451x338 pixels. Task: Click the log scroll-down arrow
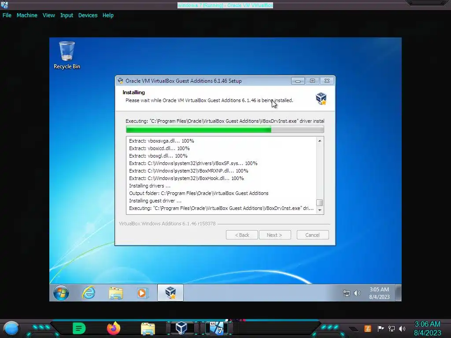point(320,210)
